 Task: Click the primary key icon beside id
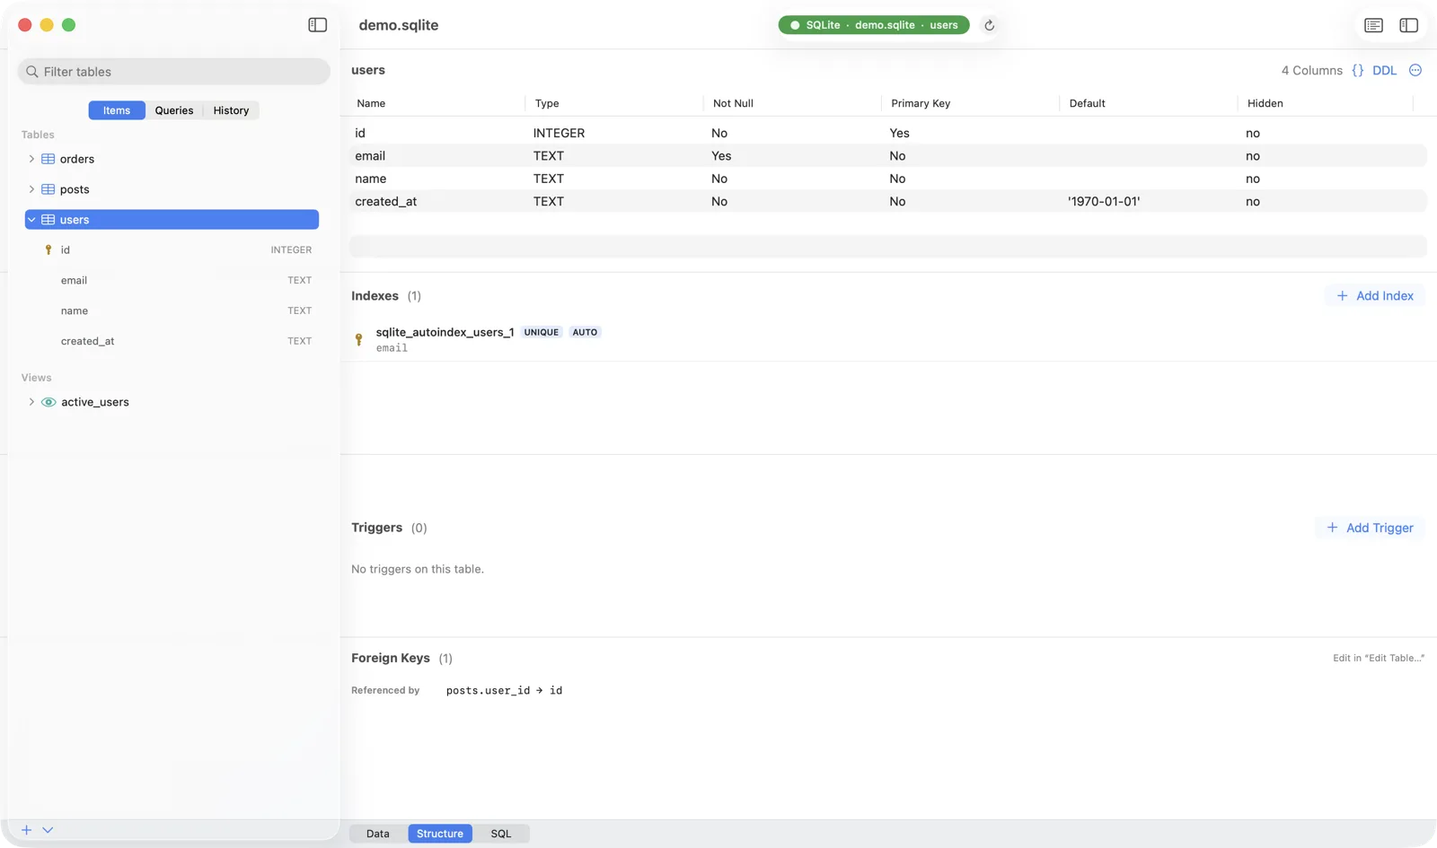point(48,250)
